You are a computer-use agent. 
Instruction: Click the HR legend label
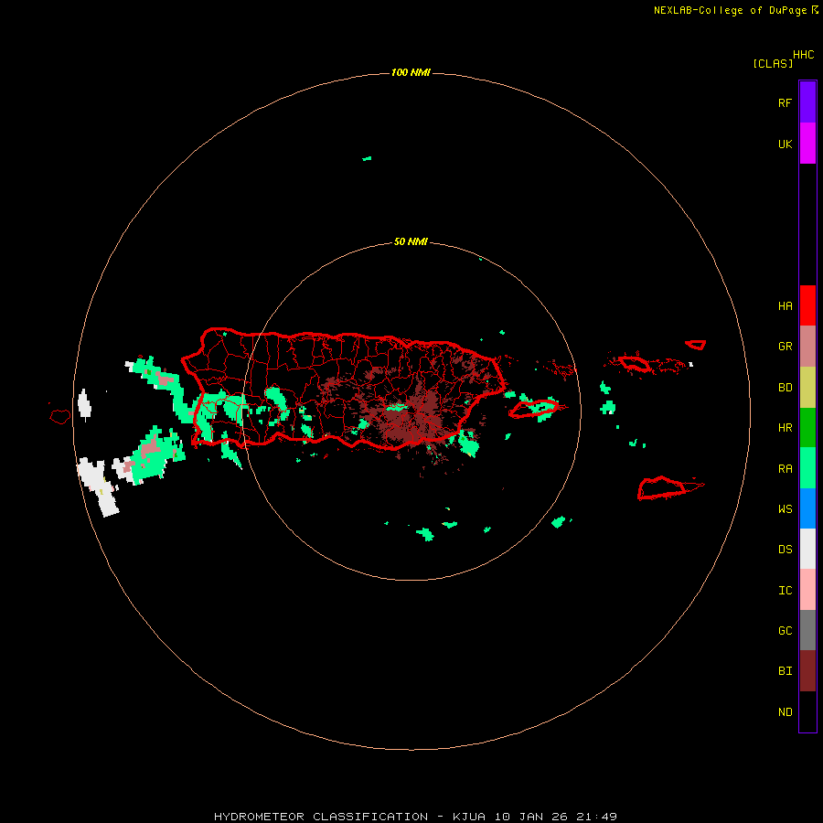click(785, 428)
